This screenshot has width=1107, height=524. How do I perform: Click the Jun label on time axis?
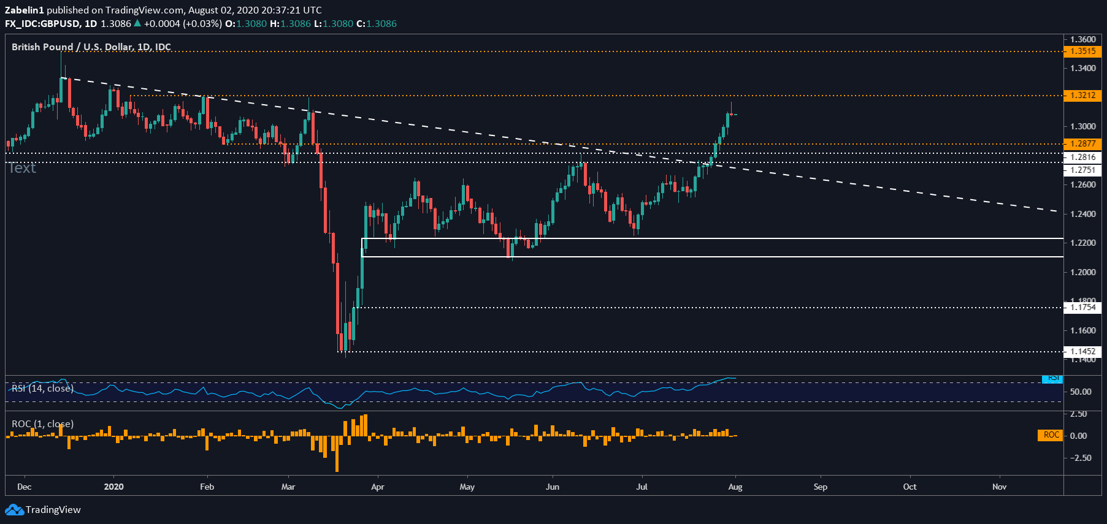[x=553, y=487]
